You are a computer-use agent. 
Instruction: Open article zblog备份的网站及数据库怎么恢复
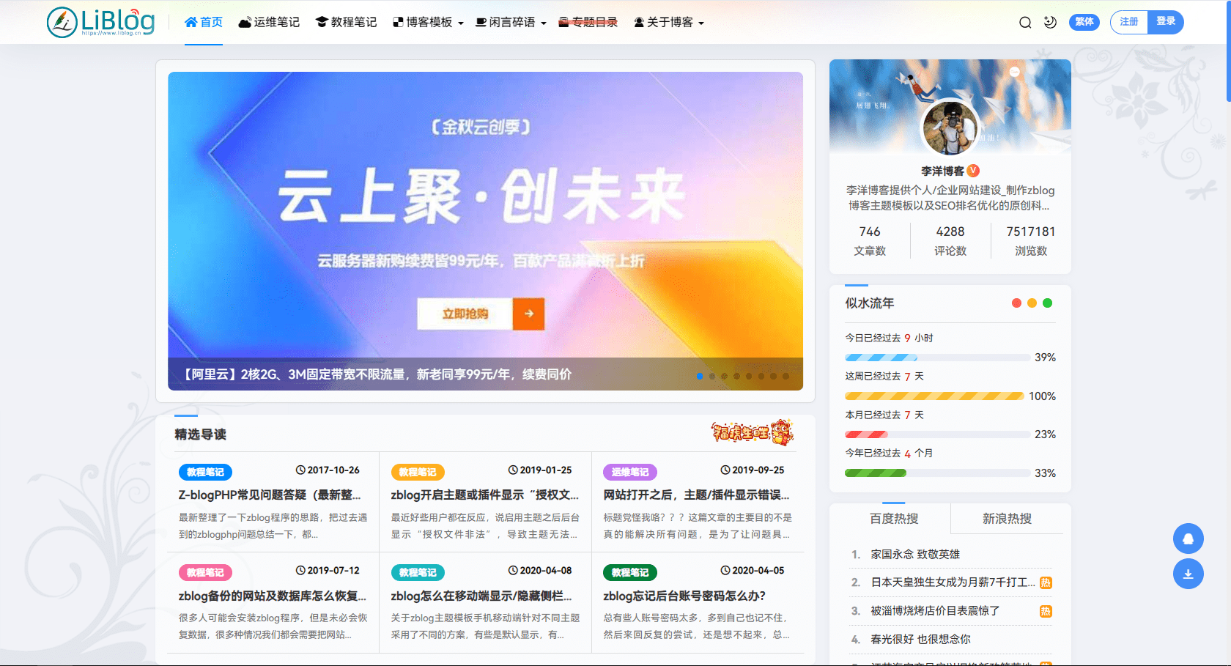(273, 596)
